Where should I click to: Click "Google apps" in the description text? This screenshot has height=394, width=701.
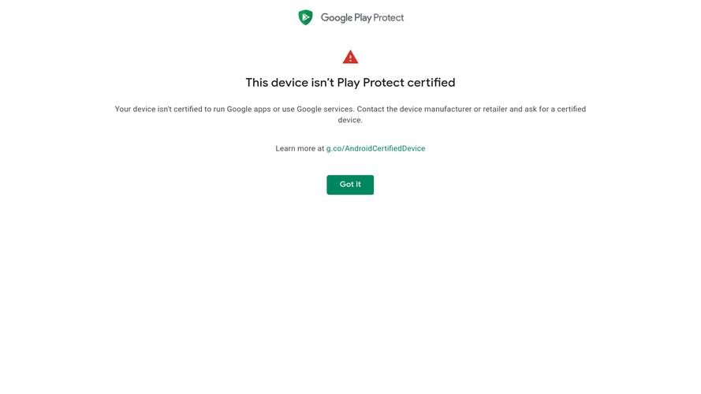click(x=248, y=110)
